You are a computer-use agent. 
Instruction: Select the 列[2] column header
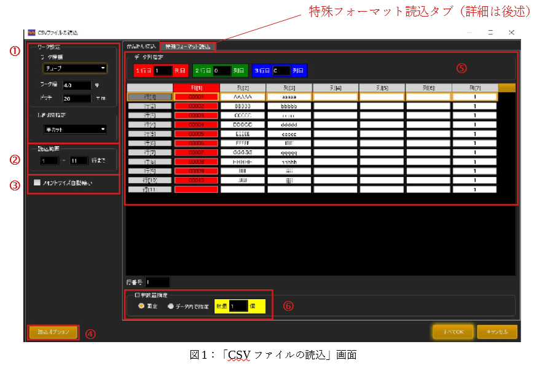click(x=243, y=88)
